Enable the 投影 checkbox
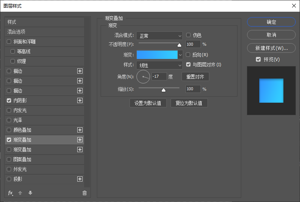 pos(9,179)
